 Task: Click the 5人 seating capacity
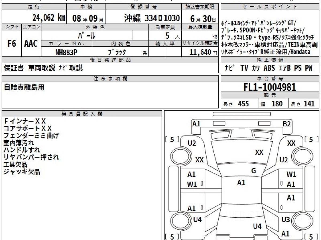point(172,35)
